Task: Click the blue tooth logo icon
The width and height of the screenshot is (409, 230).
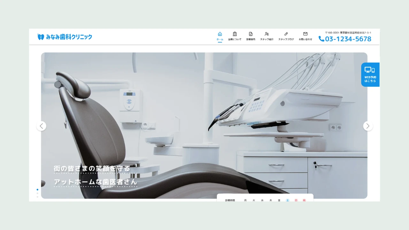Action: coord(41,37)
